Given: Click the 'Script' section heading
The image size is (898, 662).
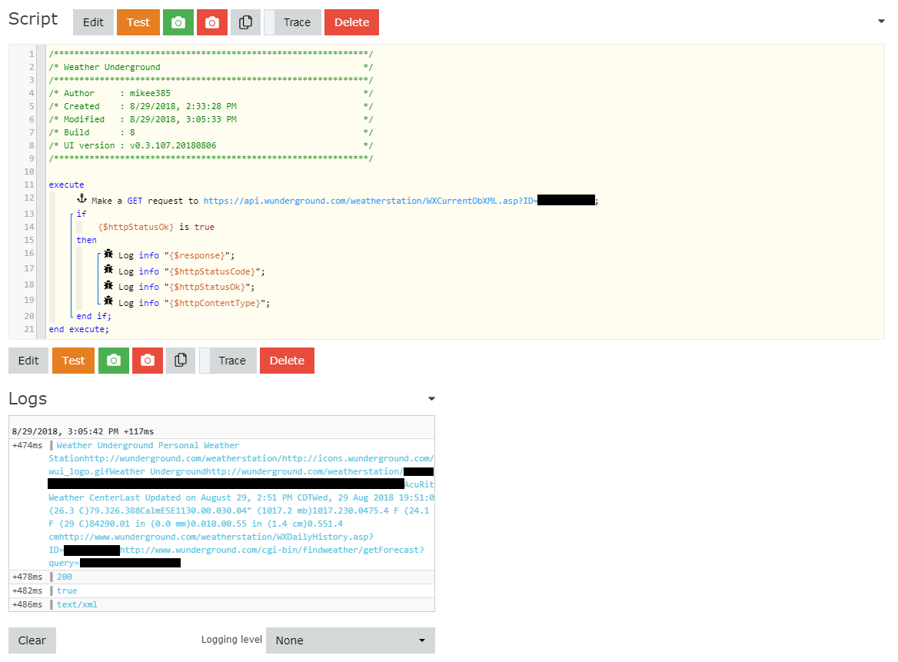Looking at the screenshot, I should pos(33,19).
